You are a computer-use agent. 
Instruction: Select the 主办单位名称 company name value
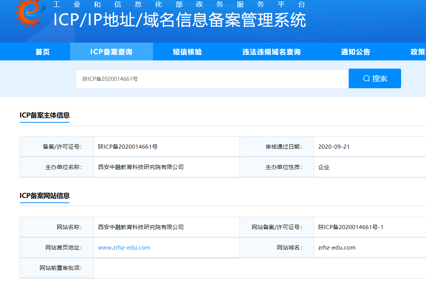click(x=141, y=167)
